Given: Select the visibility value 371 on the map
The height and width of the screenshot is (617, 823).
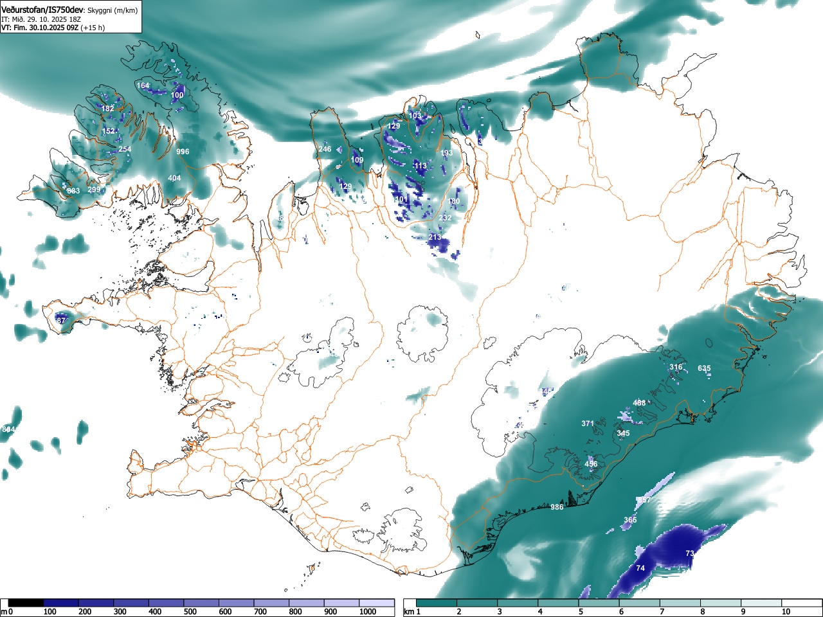Looking at the screenshot, I should point(588,424).
